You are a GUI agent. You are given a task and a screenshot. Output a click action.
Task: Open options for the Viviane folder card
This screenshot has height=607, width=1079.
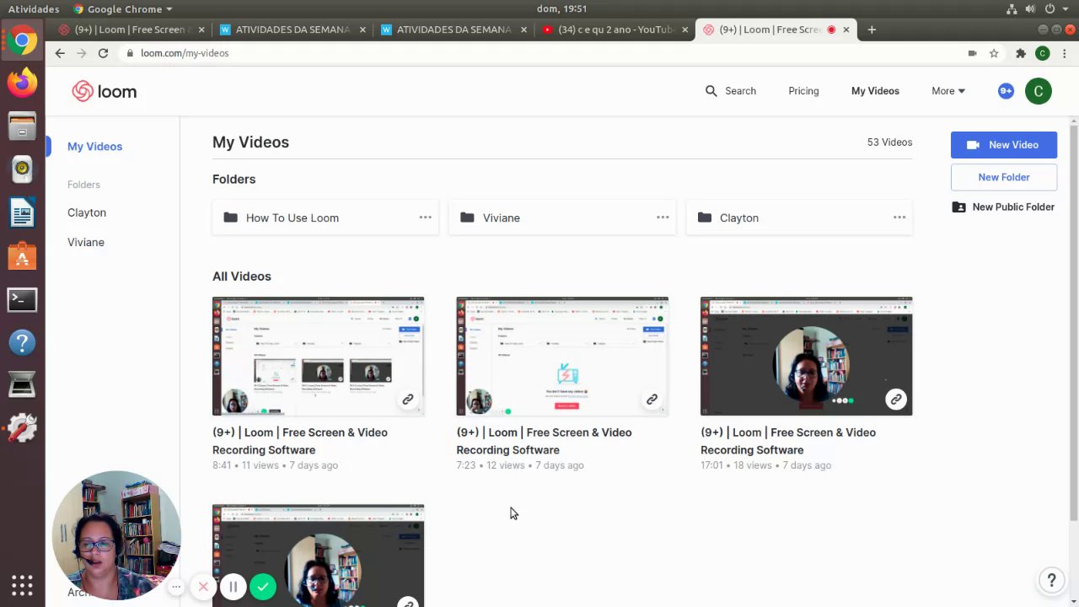pyautogui.click(x=663, y=218)
